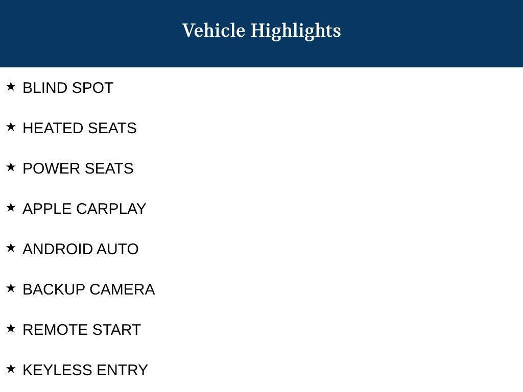The width and height of the screenshot is (523, 392).
Task: Select the ANDROID AUTO highlight text
Action: pyautogui.click(x=81, y=249)
